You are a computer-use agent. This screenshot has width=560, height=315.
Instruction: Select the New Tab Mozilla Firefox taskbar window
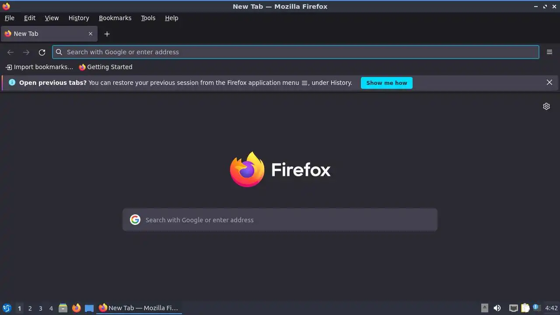[x=139, y=308]
